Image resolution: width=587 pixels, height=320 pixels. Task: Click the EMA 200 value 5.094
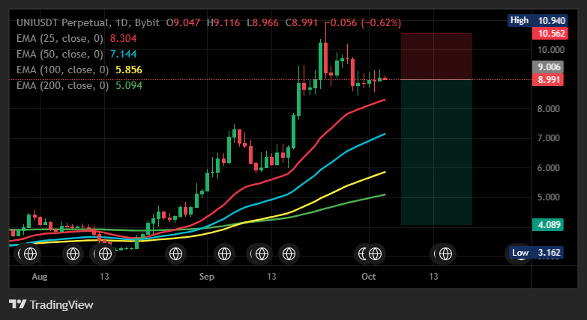coord(129,85)
